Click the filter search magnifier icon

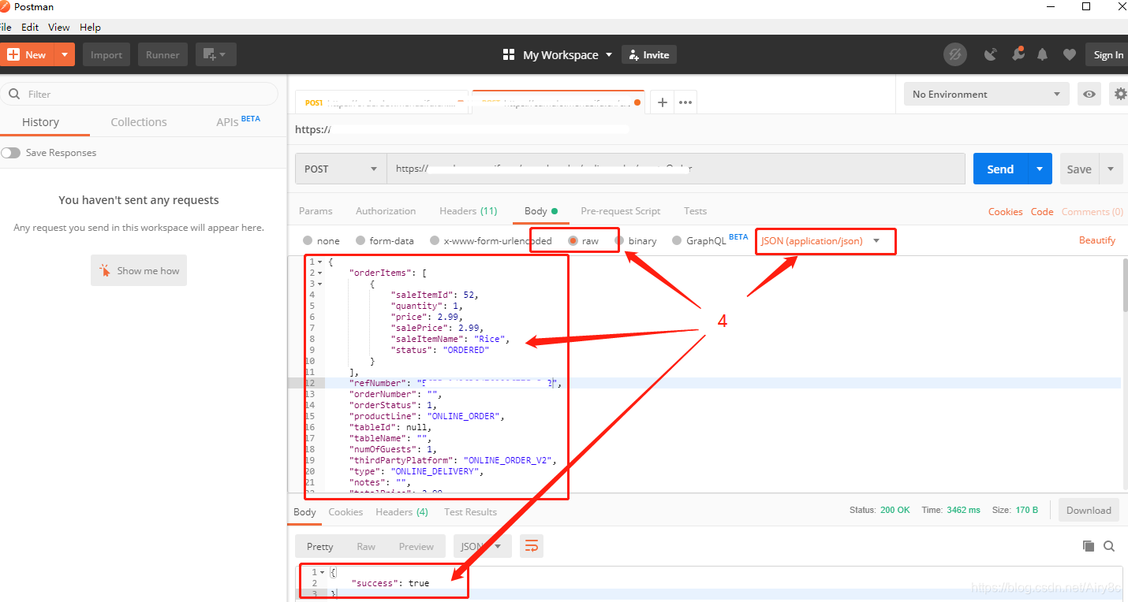click(x=14, y=94)
